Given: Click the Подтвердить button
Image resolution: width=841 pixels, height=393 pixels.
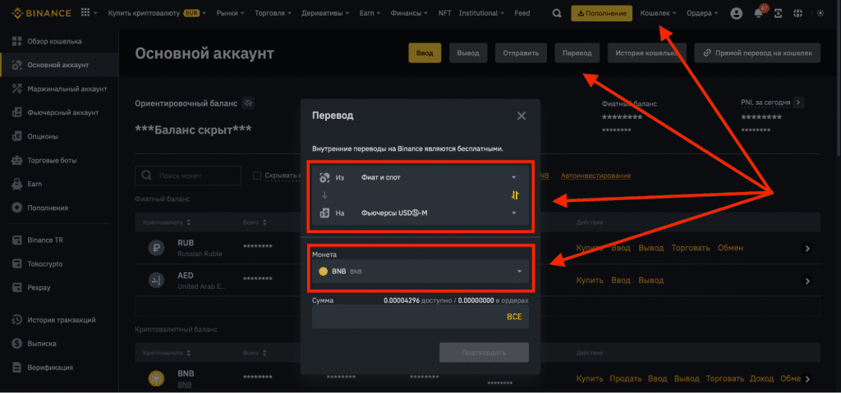Looking at the screenshot, I should pyautogui.click(x=485, y=354).
